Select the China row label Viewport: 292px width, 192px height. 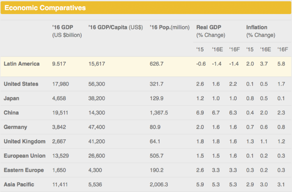[11, 113]
